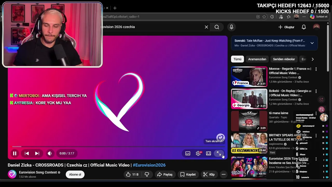Viewport: 332px width, 187px height.
Task: Open player settings gear with HD badge
Action: pos(198,153)
